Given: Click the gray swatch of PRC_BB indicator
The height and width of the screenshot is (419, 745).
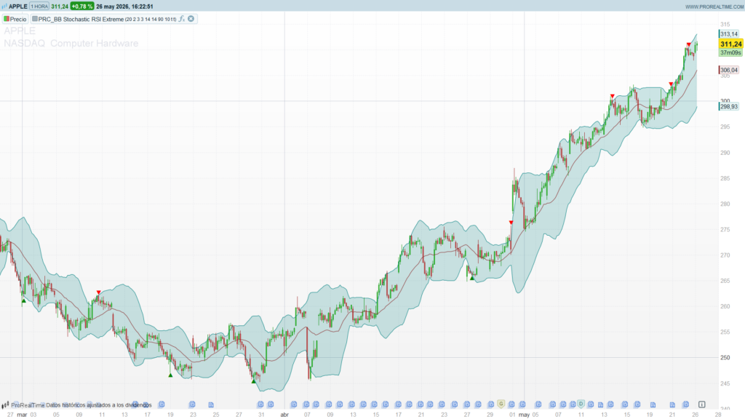Looking at the screenshot, I should pyautogui.click(x=35, y=19).
